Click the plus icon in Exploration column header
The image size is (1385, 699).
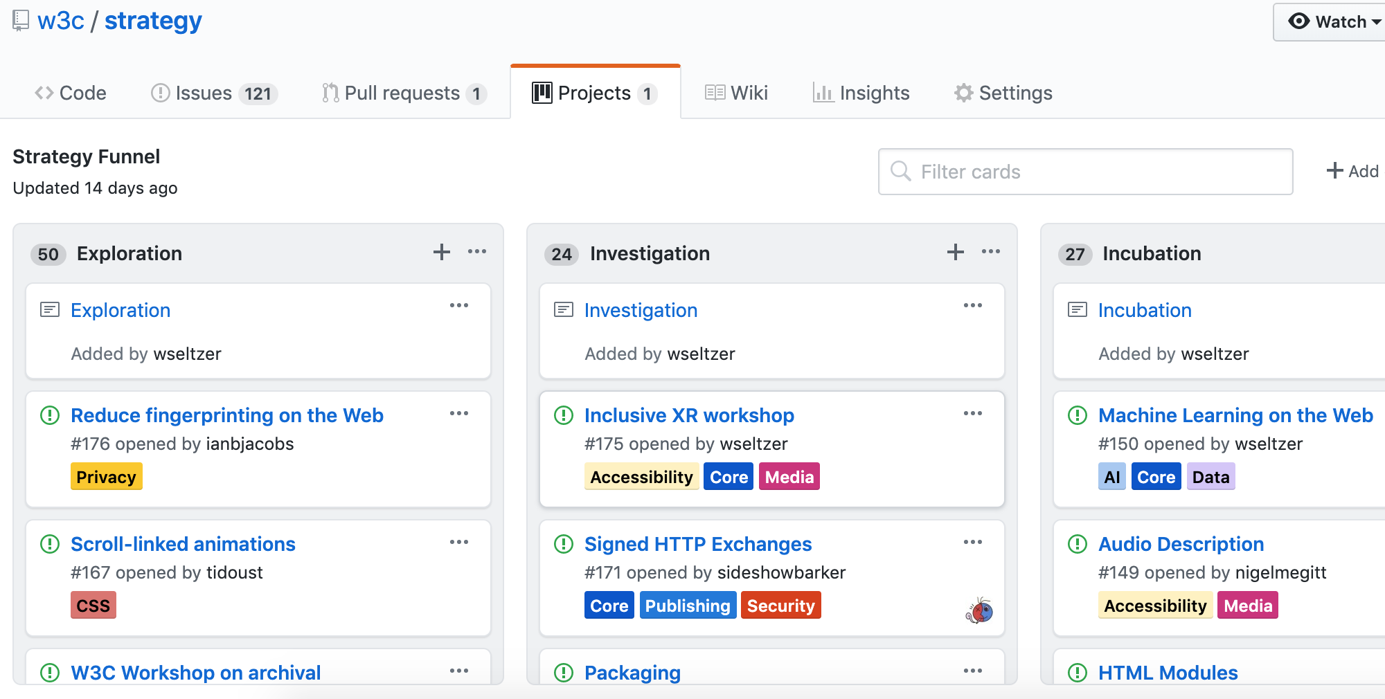tap(442, 253)
